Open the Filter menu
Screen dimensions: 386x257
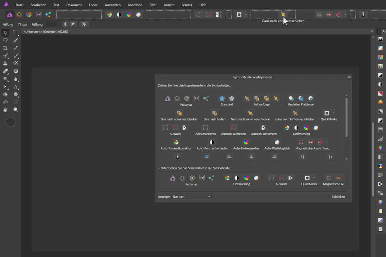click(153, 5)
